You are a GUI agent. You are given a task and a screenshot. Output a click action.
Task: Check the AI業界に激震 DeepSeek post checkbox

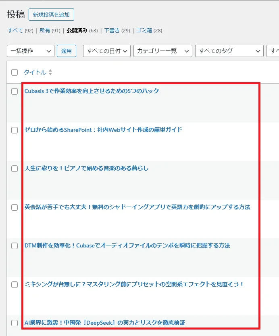coord(15,323)
